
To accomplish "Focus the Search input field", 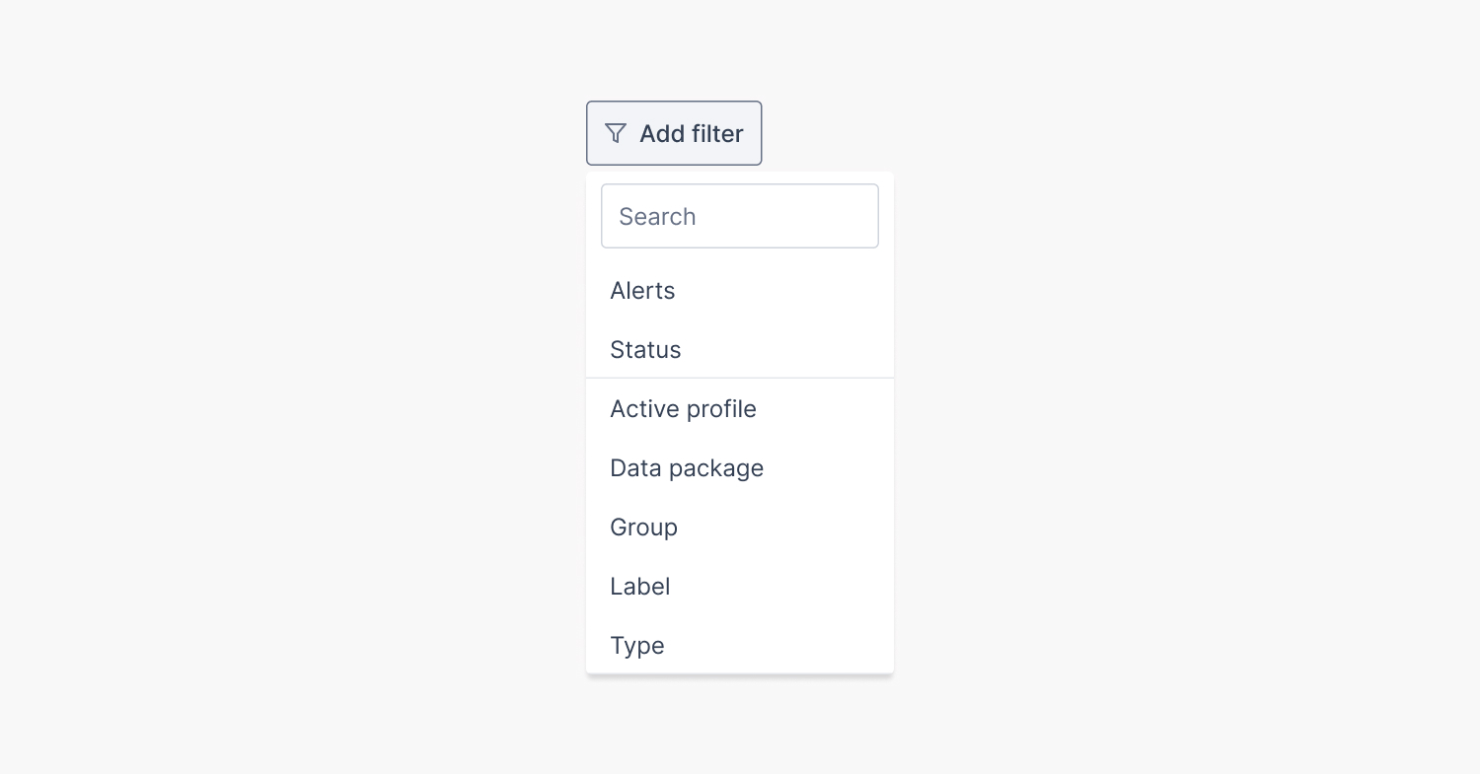I will [x=739, y=216].
